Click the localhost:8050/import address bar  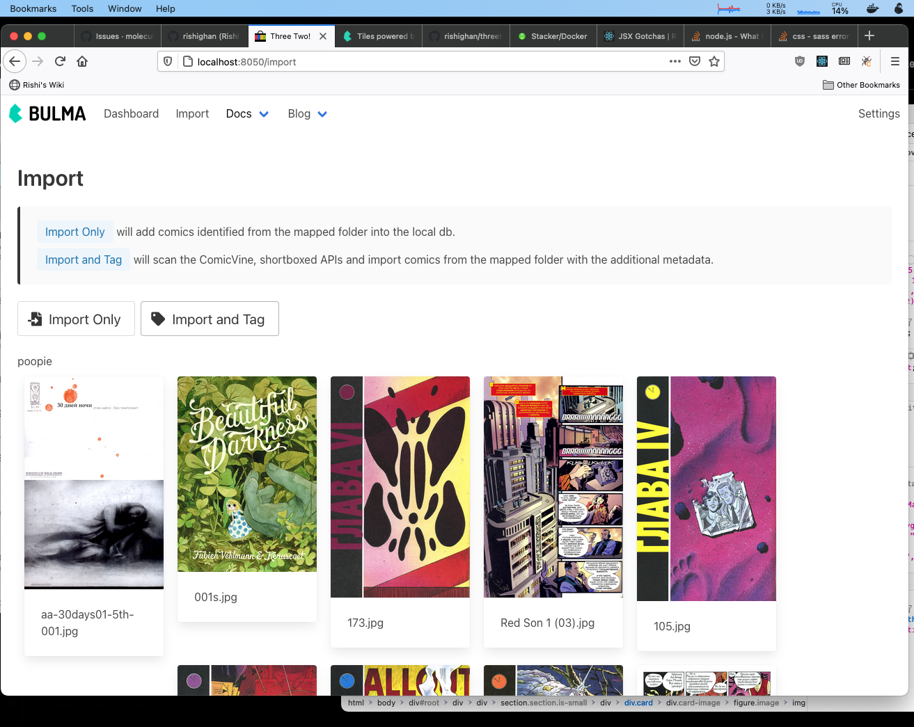418,62
